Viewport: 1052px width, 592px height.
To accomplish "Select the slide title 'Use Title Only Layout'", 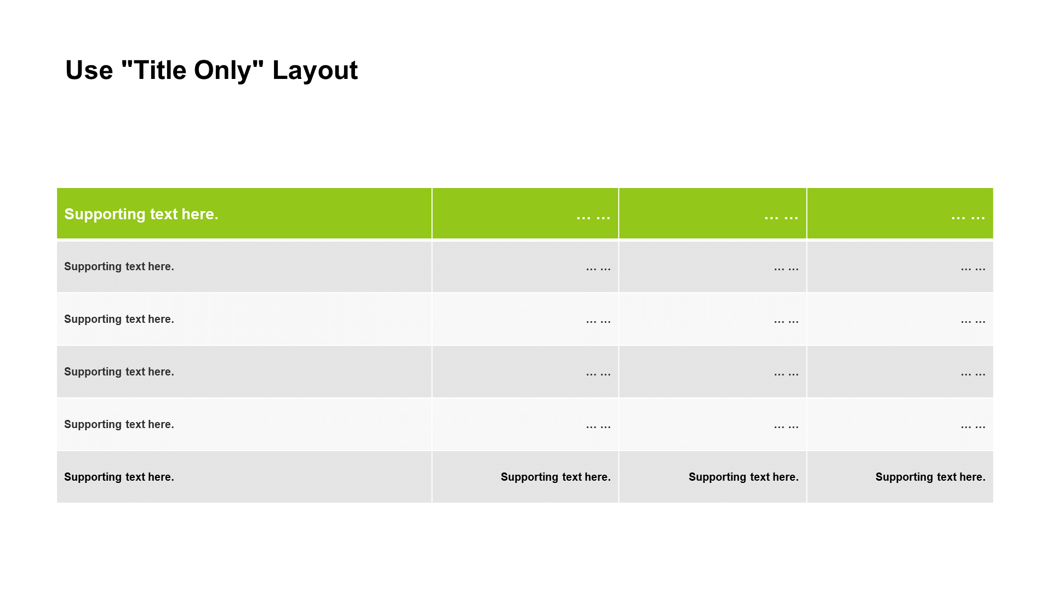I will click(213, 70).
